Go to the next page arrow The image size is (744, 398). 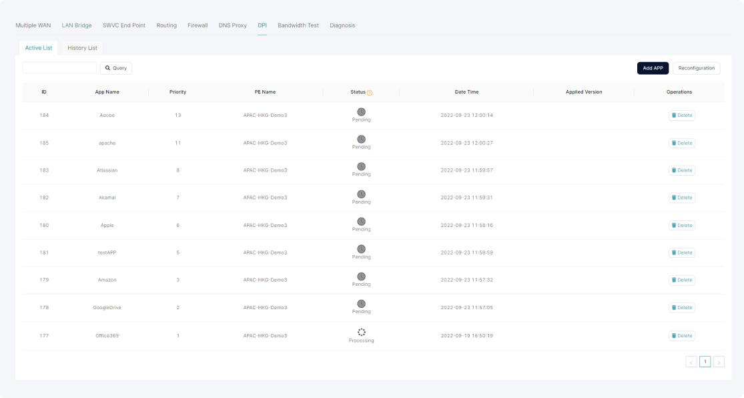719,362
